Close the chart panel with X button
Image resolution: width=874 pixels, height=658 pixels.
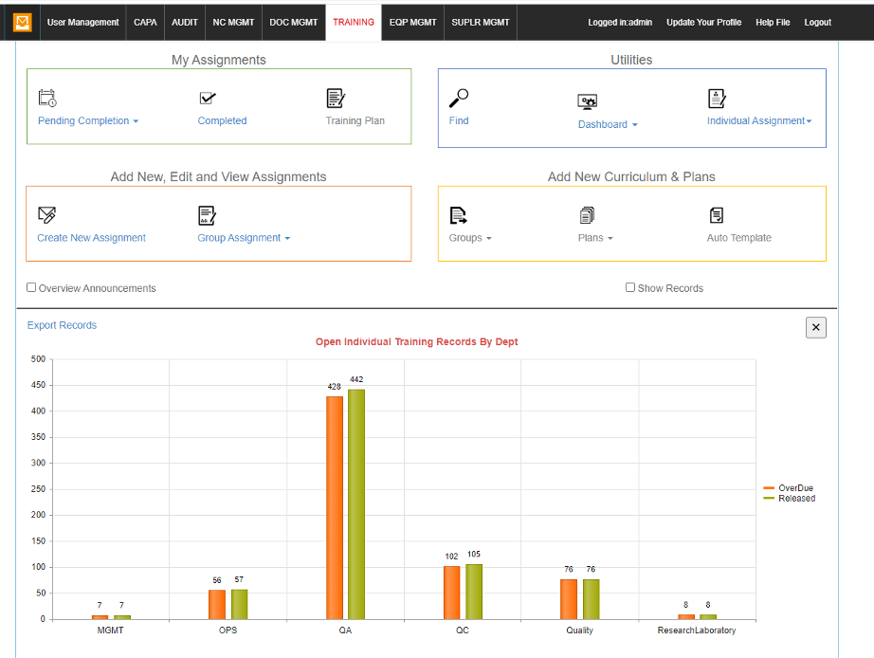pyautogui.click(x=816, y=327)
